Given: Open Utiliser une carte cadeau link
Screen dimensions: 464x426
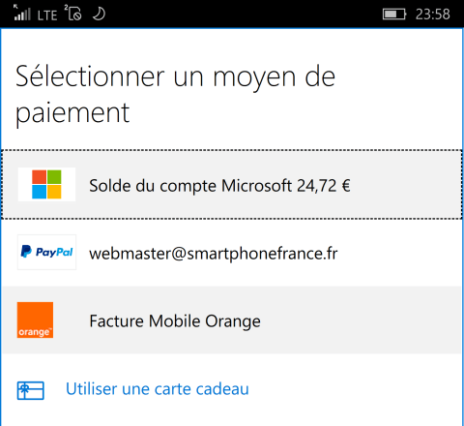Looking at the screenshot, I should 158,389.
